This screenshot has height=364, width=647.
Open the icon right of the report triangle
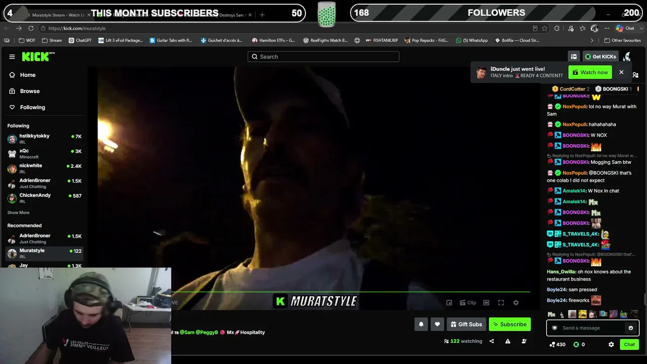pos(524,341)
